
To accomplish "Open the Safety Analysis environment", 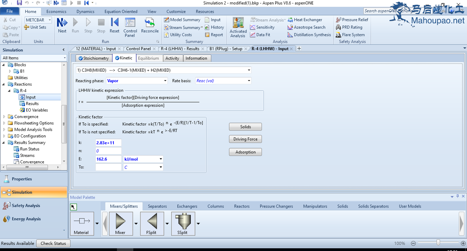I will click(34, 206).
